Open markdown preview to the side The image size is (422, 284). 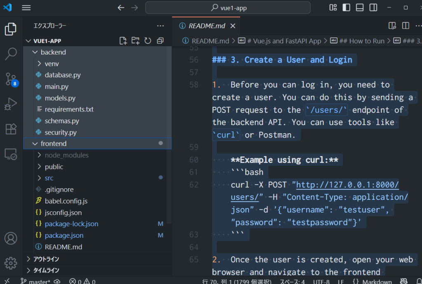(x=392, y=26)
